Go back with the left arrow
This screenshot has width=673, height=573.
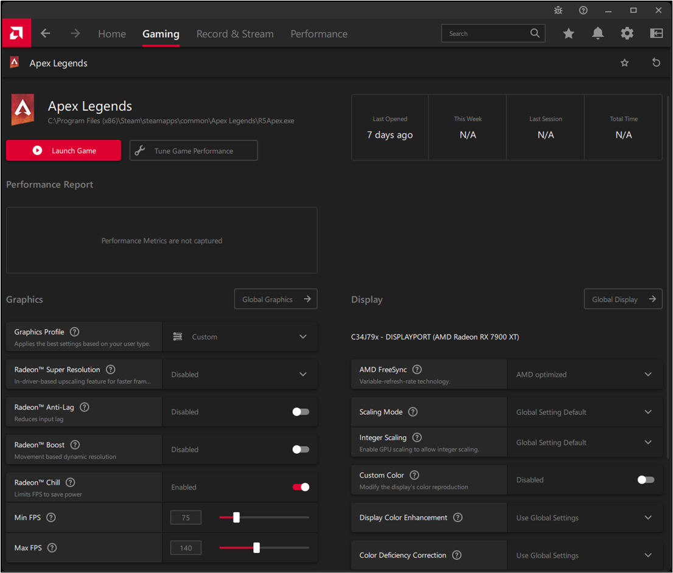[x=46, y=33]
